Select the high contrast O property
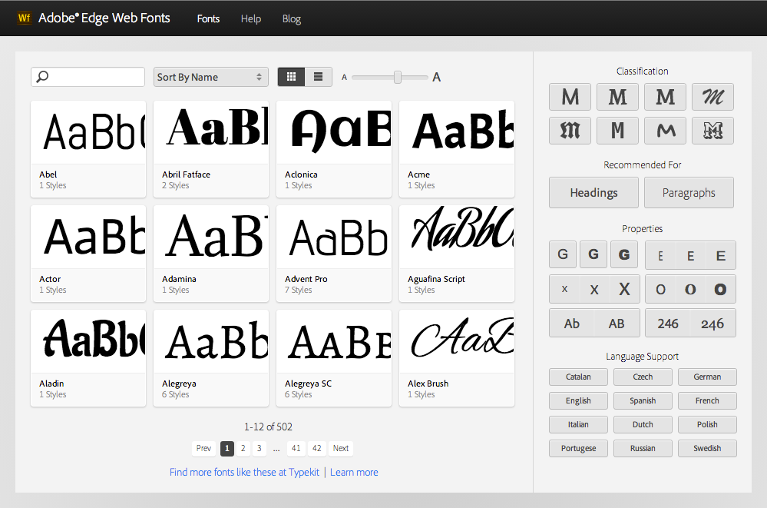The height and width of the screenshot is (508, 767). click(x=720, y=289)
